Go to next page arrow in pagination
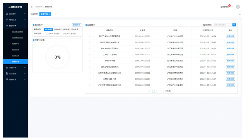 pos(159,91)
